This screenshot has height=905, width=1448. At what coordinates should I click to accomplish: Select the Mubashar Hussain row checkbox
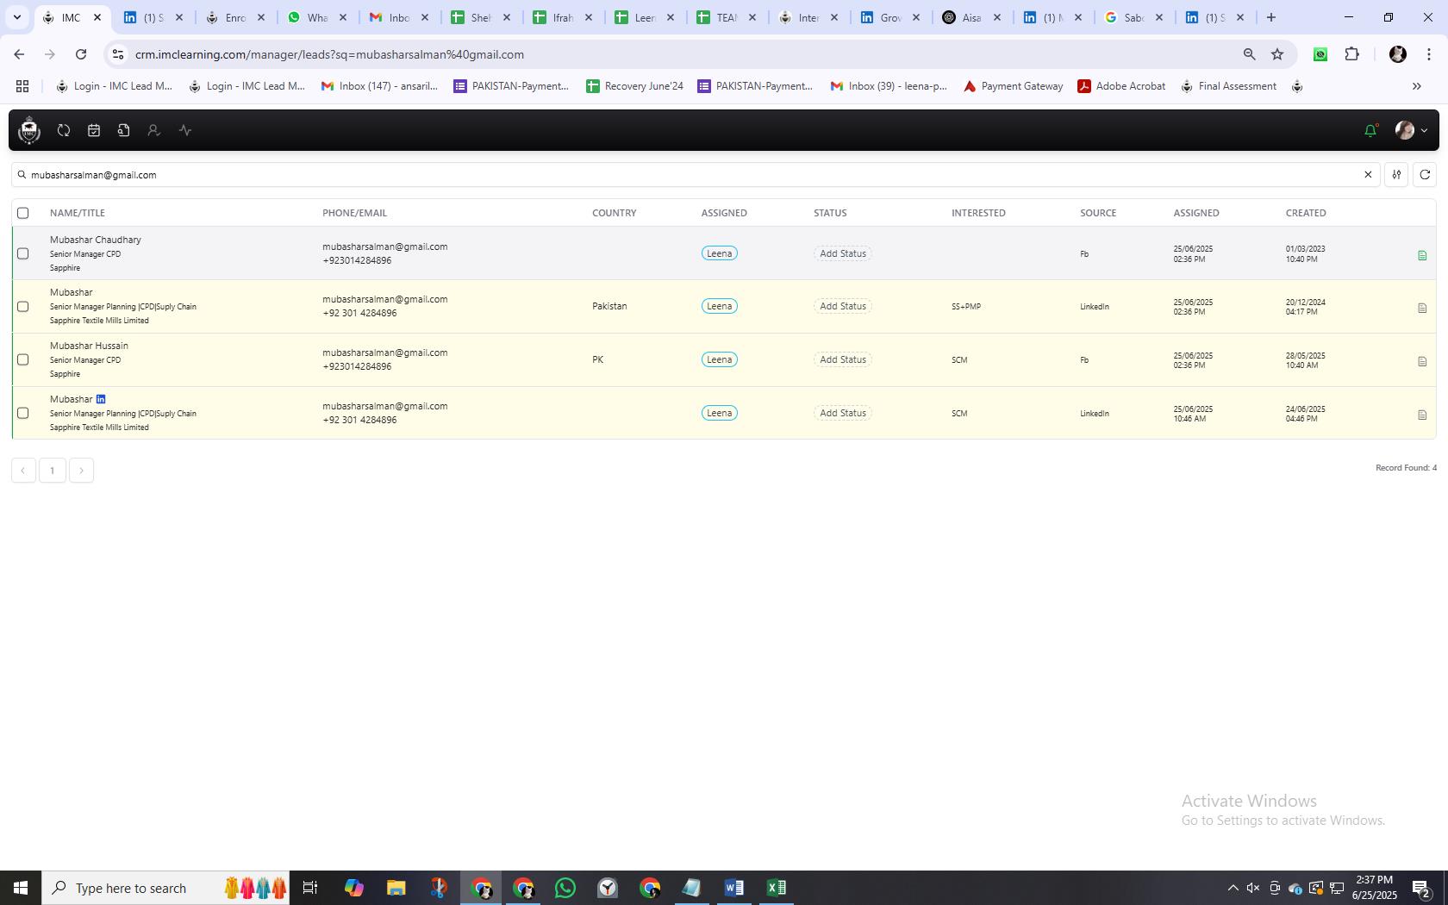tap(23, 360)
